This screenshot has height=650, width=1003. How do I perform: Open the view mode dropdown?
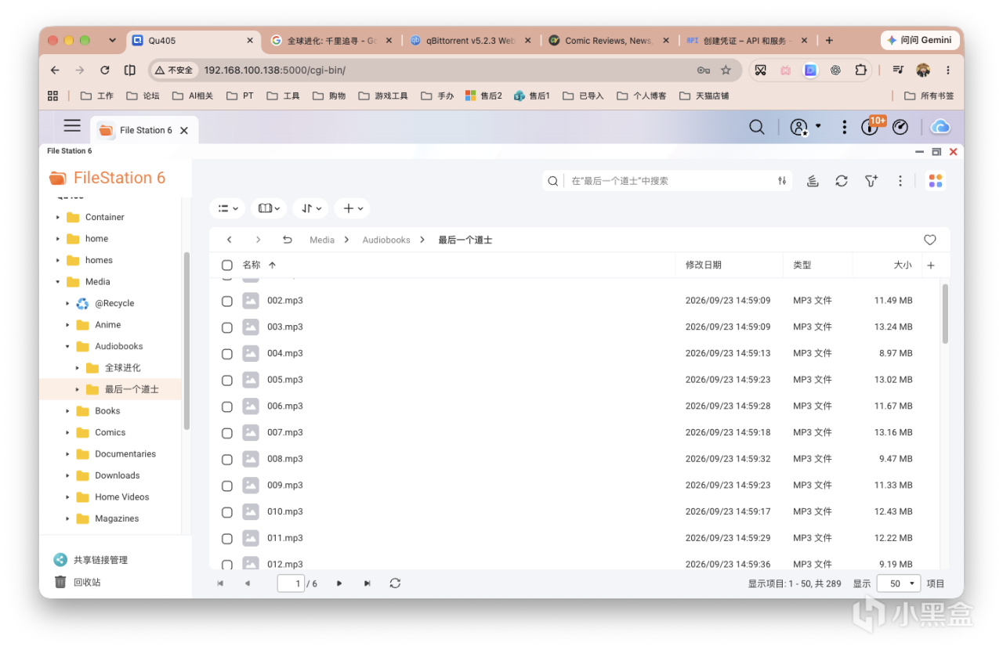227,208
